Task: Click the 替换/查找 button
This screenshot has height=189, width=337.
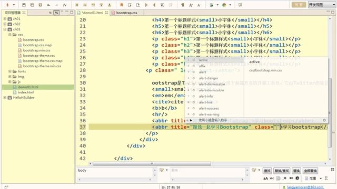Action: click(x=282, y=171)
